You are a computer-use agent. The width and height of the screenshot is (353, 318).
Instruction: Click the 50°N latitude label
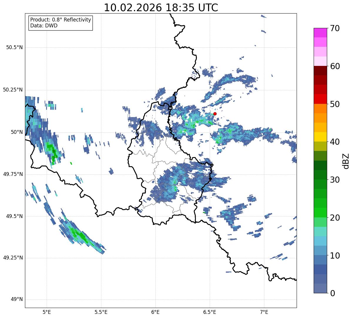[x=17, y=132]
